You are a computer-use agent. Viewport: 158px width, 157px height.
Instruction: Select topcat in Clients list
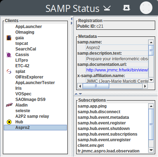tap(35, 43)
